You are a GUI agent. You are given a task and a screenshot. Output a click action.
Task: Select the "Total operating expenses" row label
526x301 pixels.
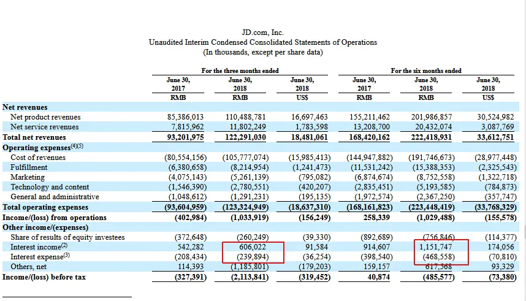click(45, 207)
